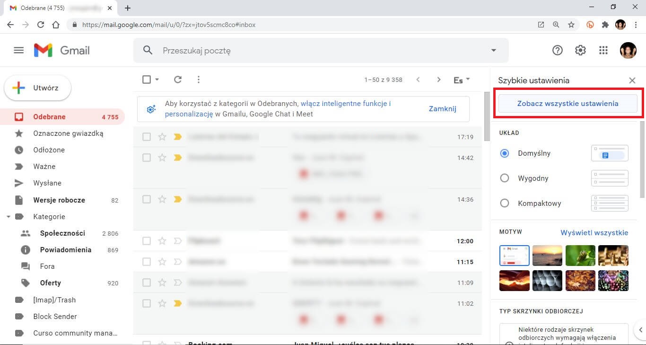Toggle importance marker on 12:00 email
Image resolution: width=646 pixels, height=345 pixels.
tap(178, 241)
